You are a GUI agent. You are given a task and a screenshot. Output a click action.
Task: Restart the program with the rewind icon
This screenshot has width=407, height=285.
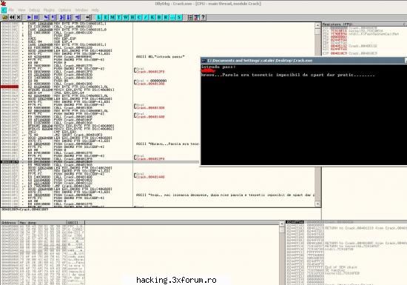coord(12,17)
